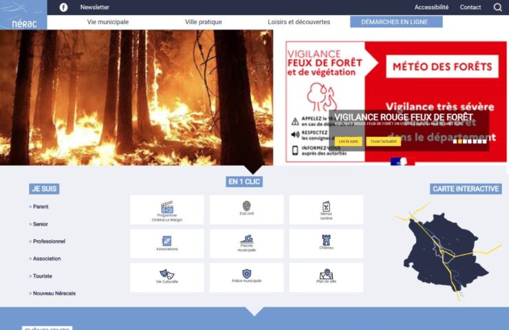Select the Professionnel profile link
This screenshot has height=330, width=509.
pyautogui.click(x=47, y=241)
